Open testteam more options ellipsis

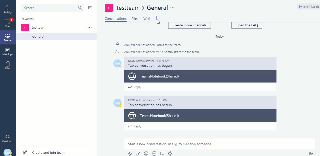coord(90,28)
